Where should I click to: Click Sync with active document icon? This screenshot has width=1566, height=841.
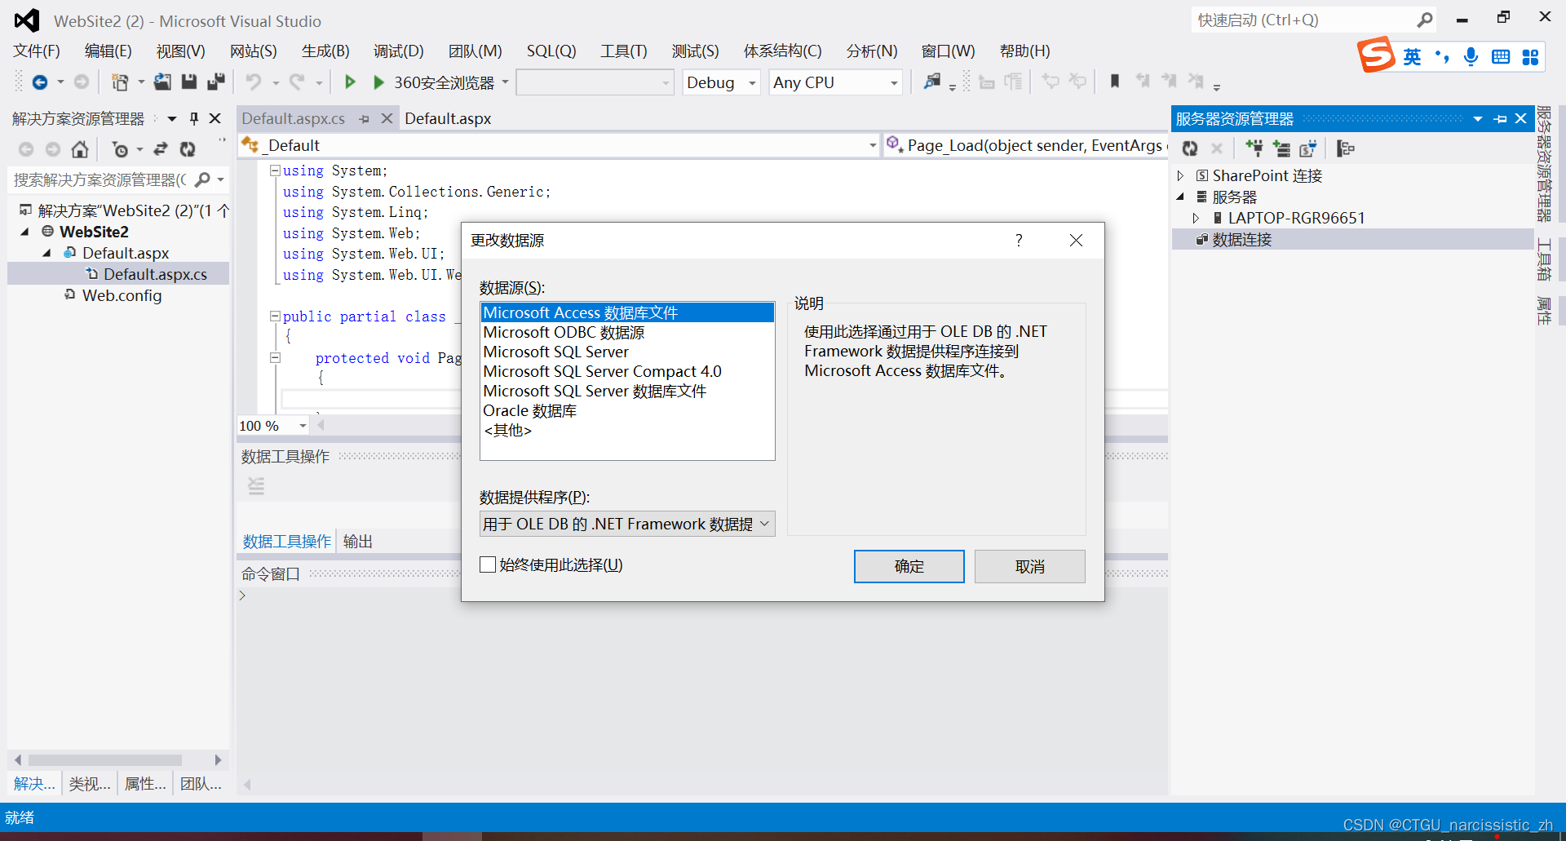[x=161, y=149]
